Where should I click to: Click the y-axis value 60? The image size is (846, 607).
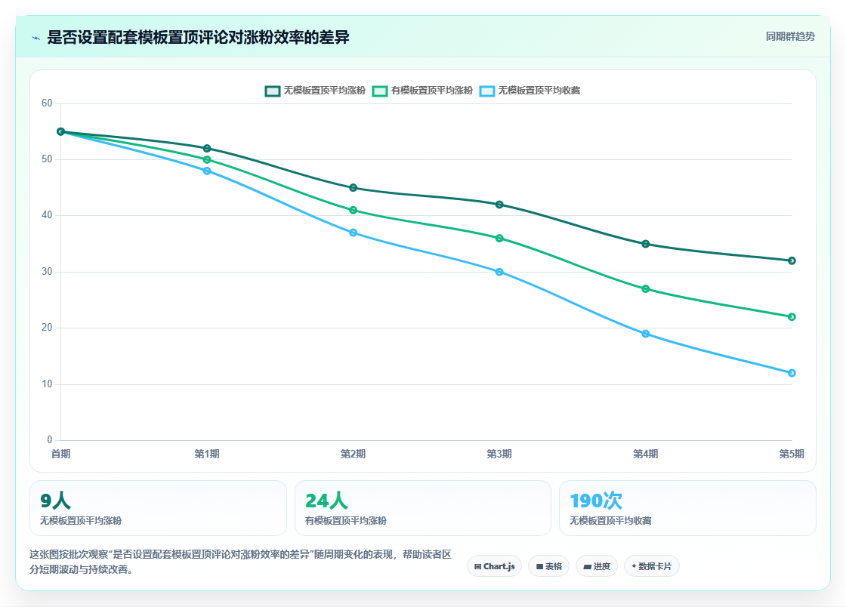point(47,103)
